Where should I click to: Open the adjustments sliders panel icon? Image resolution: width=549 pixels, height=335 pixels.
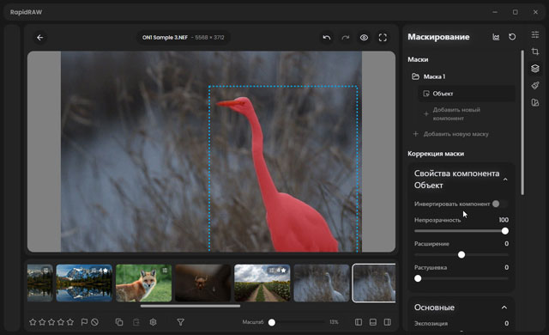(535, 34)
